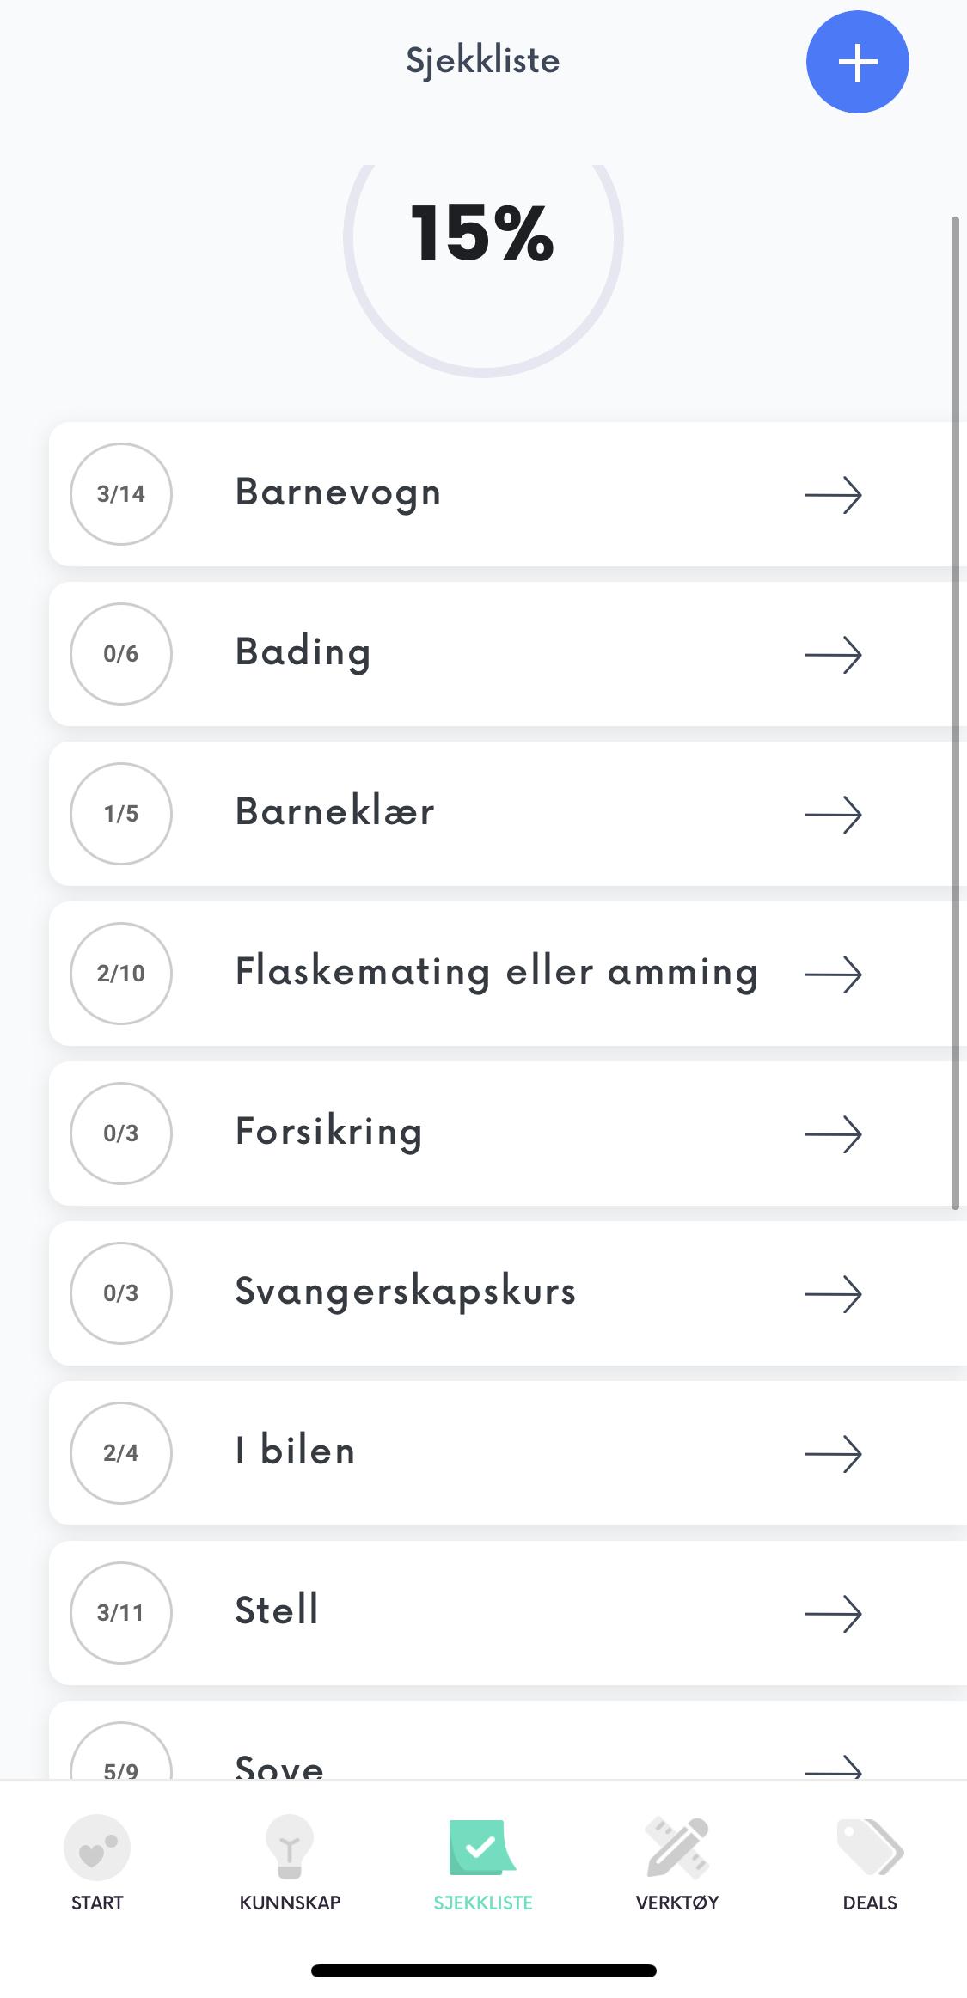Switch to the KUNNSKAP tab label
This screenshot has width=967, height=1998.
click(290, 1903)
